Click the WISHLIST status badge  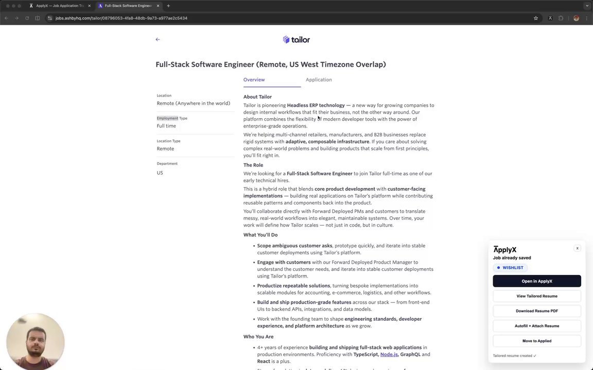tap(510, 268)
